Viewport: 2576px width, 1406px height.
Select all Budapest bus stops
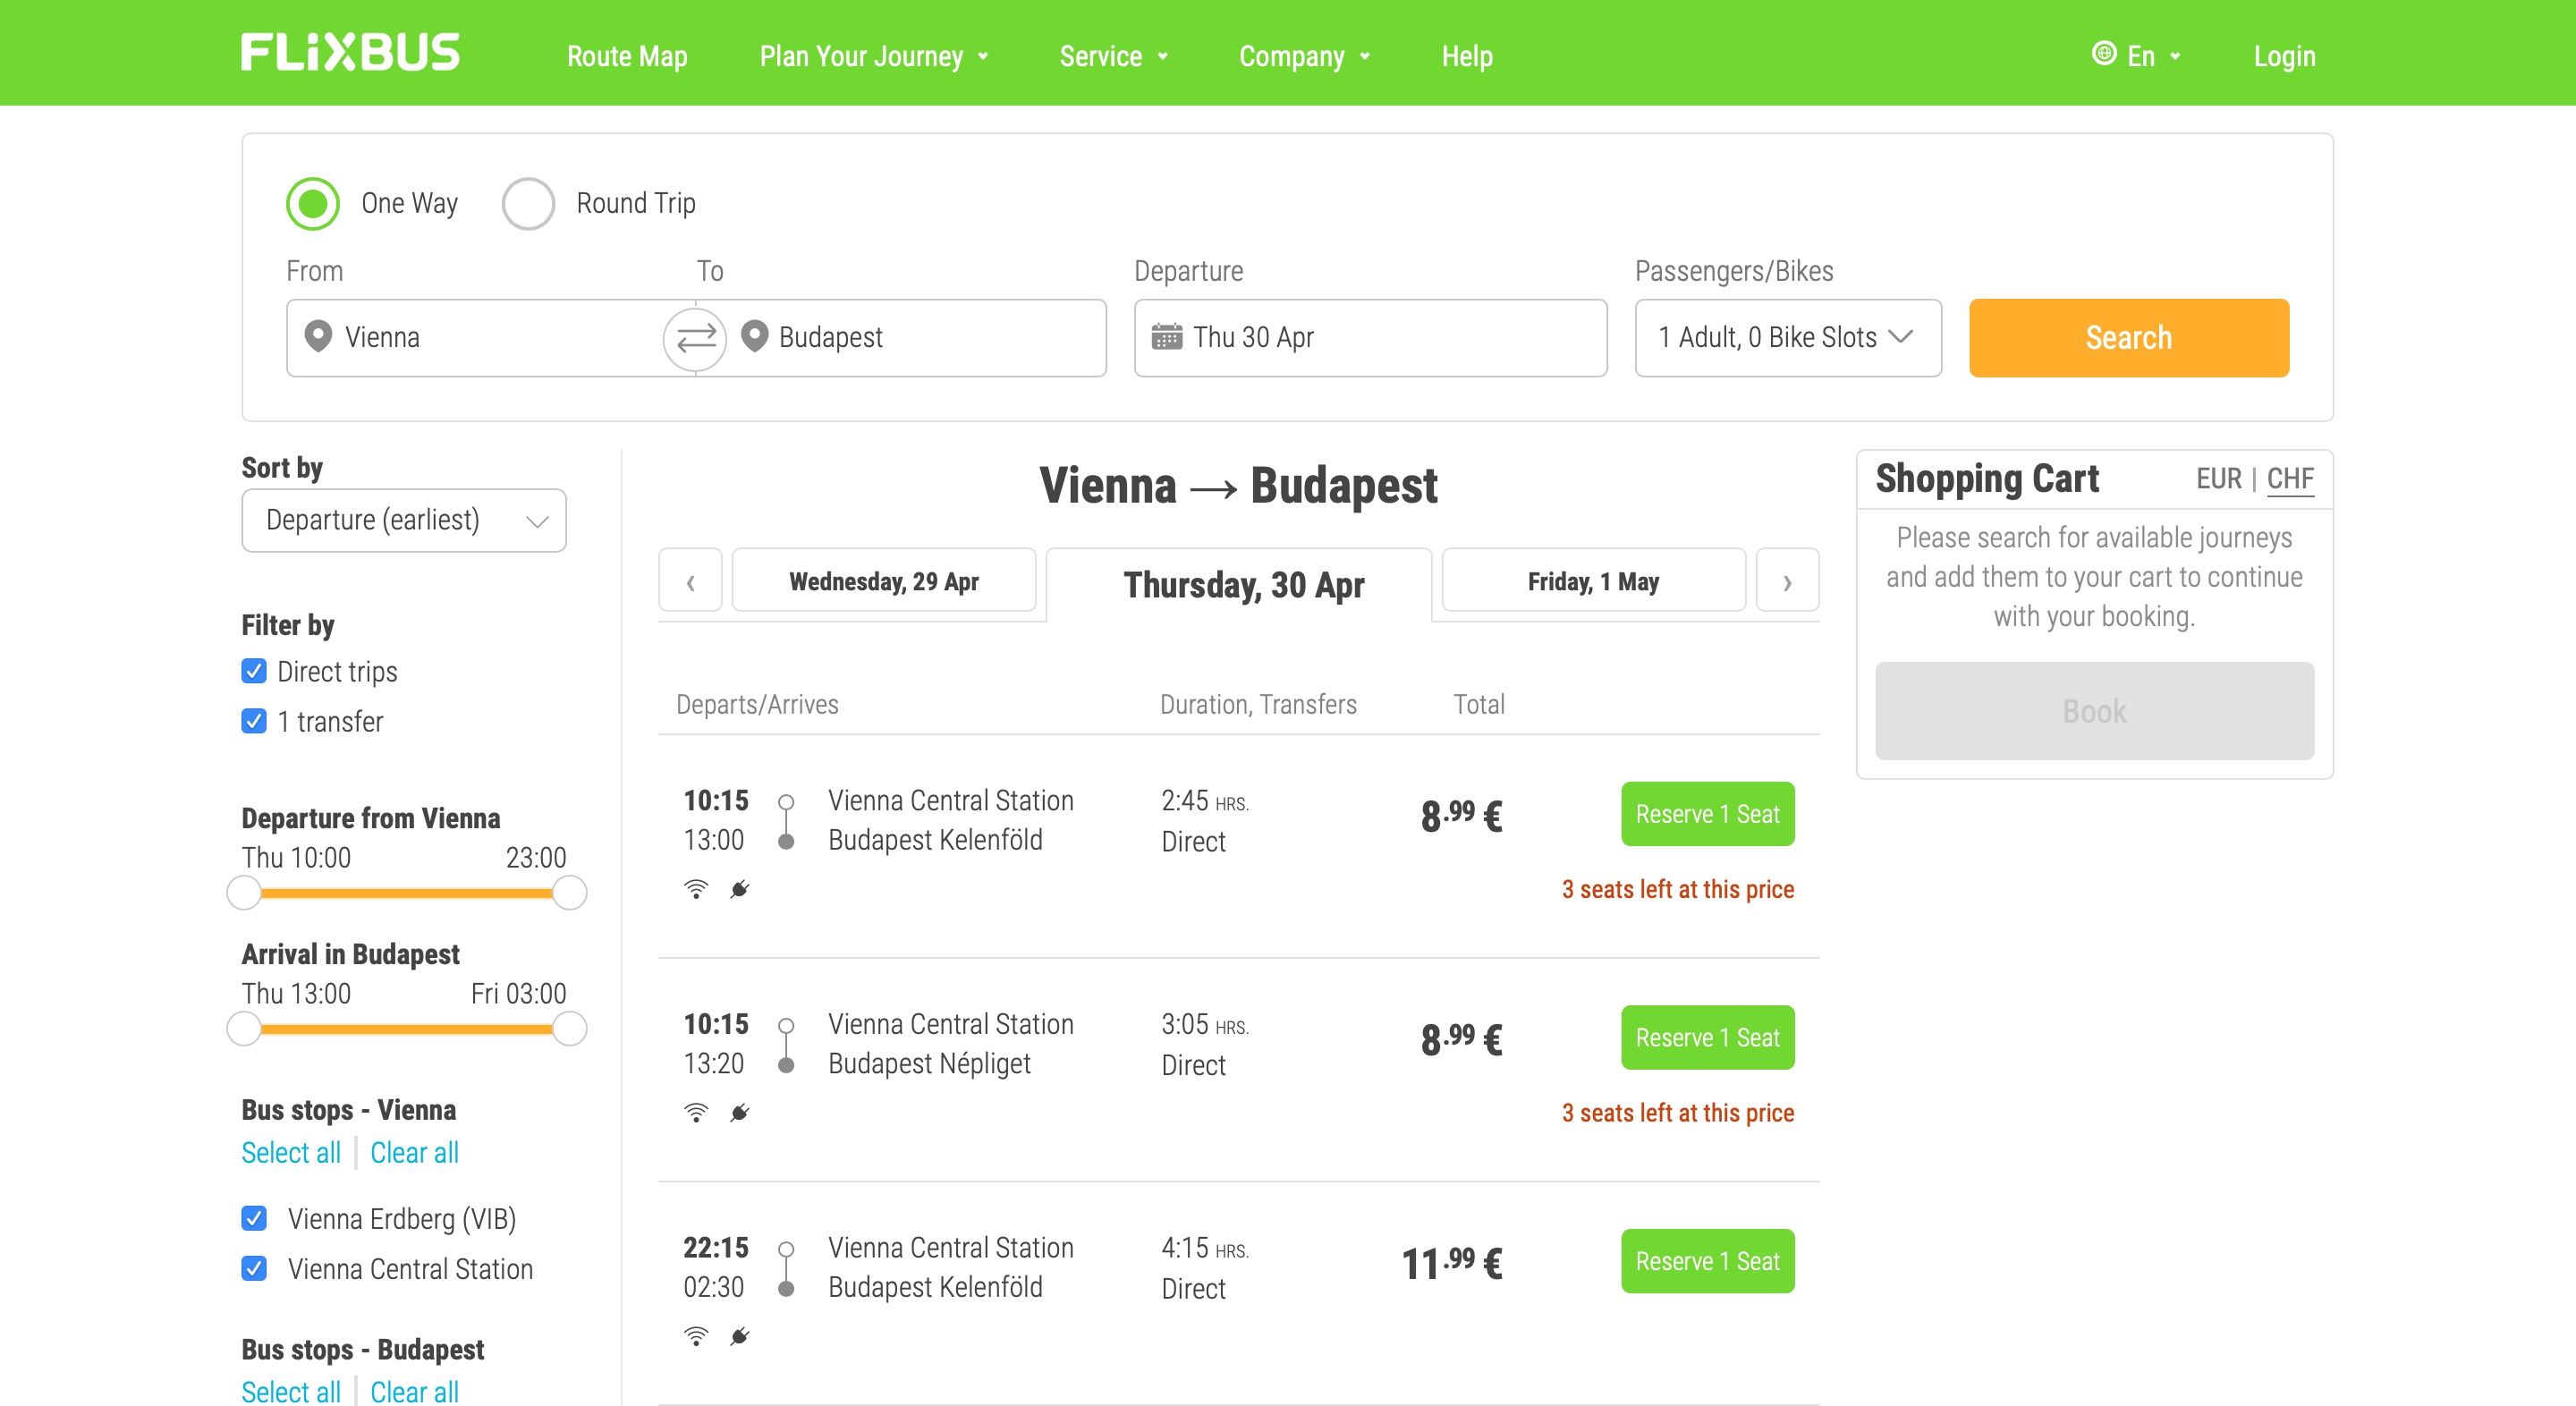tap(291, 1392)
